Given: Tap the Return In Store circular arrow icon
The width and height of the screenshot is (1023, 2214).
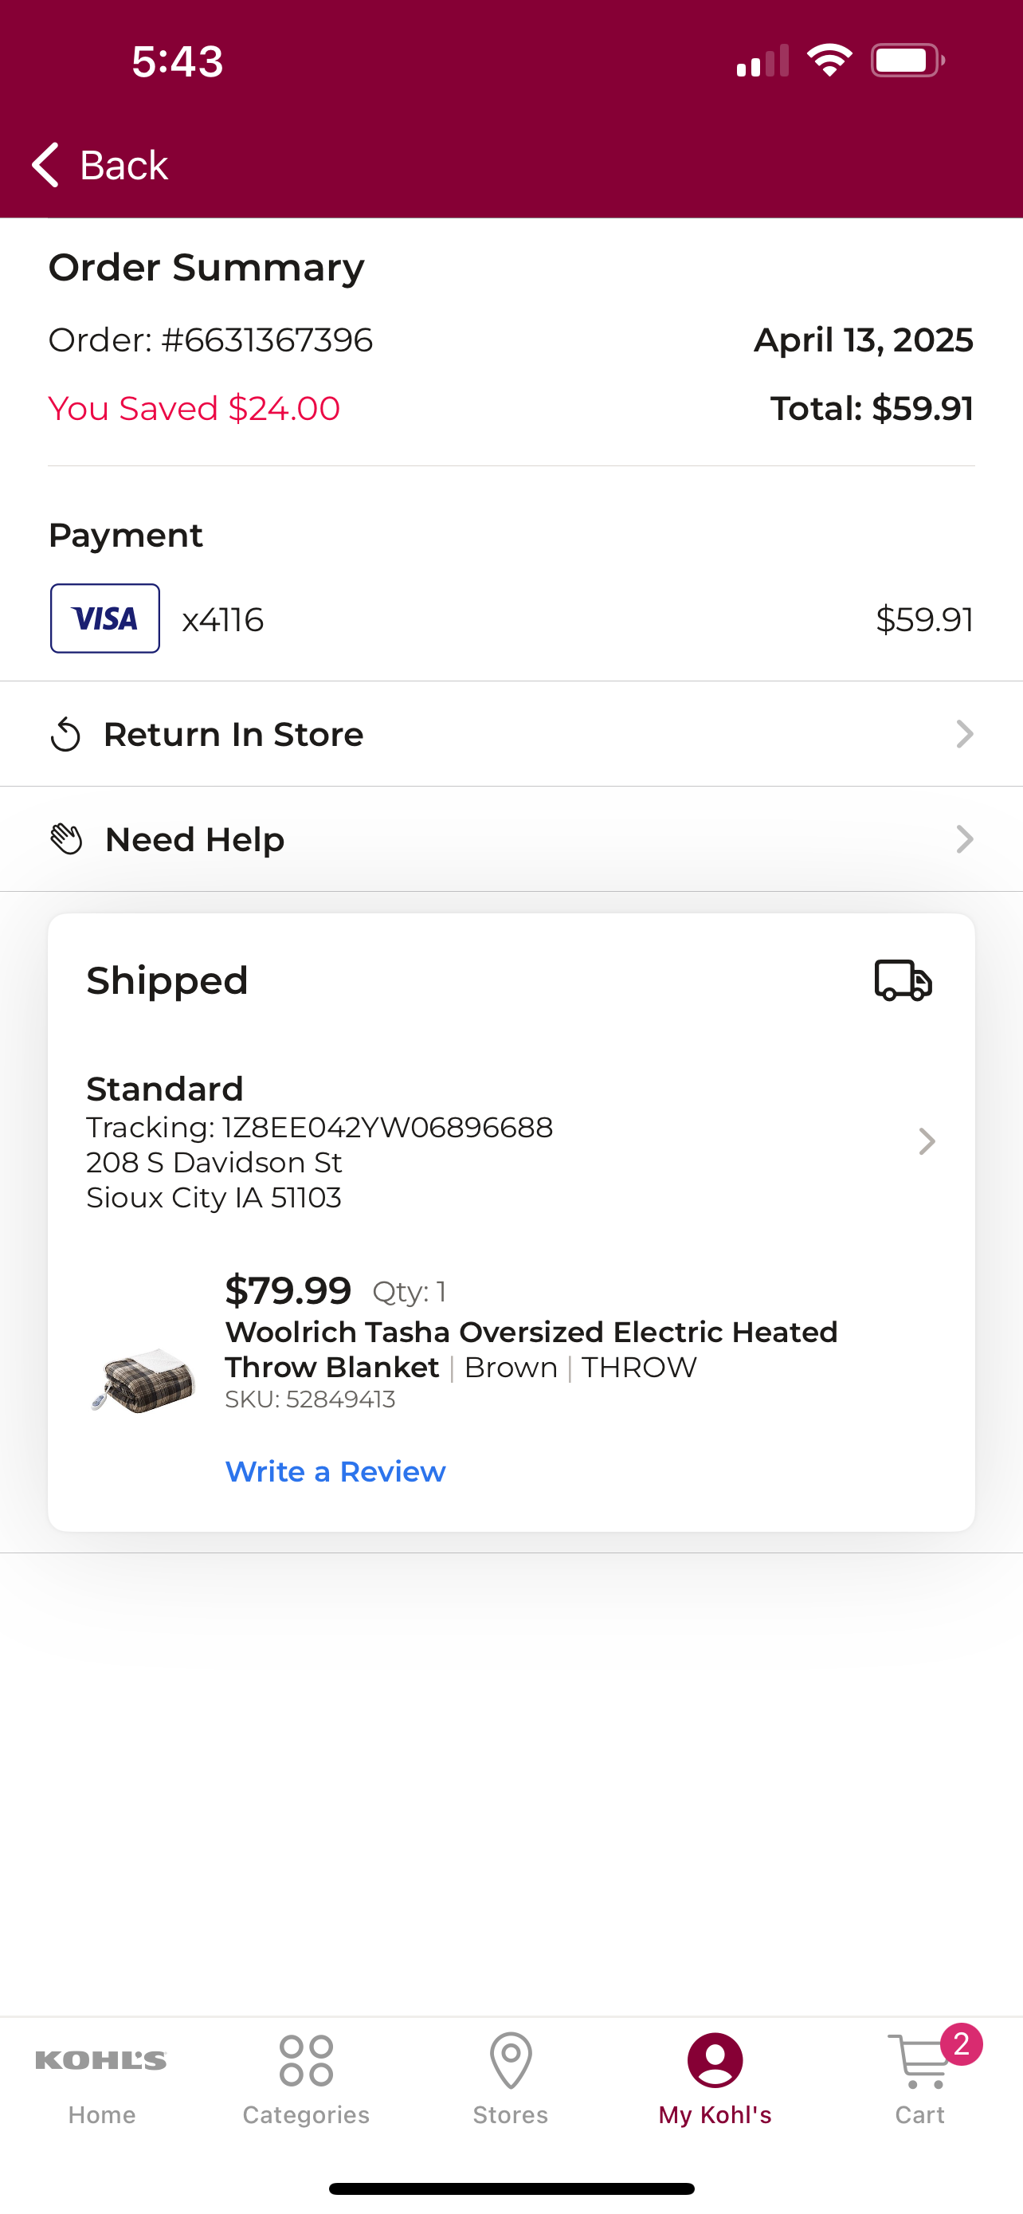Looking at the screenshot, I should pyautogui.click(x=65, y=735).
